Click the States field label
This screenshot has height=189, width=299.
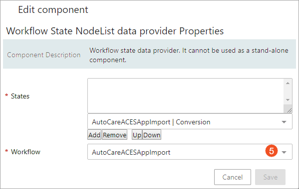pos(20,96)
